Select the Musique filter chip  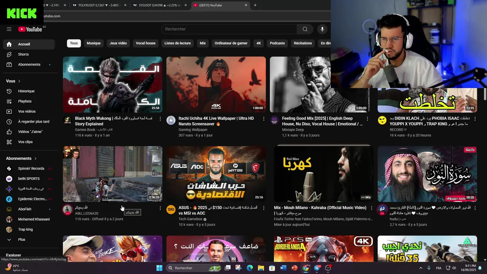click(94, 43)
